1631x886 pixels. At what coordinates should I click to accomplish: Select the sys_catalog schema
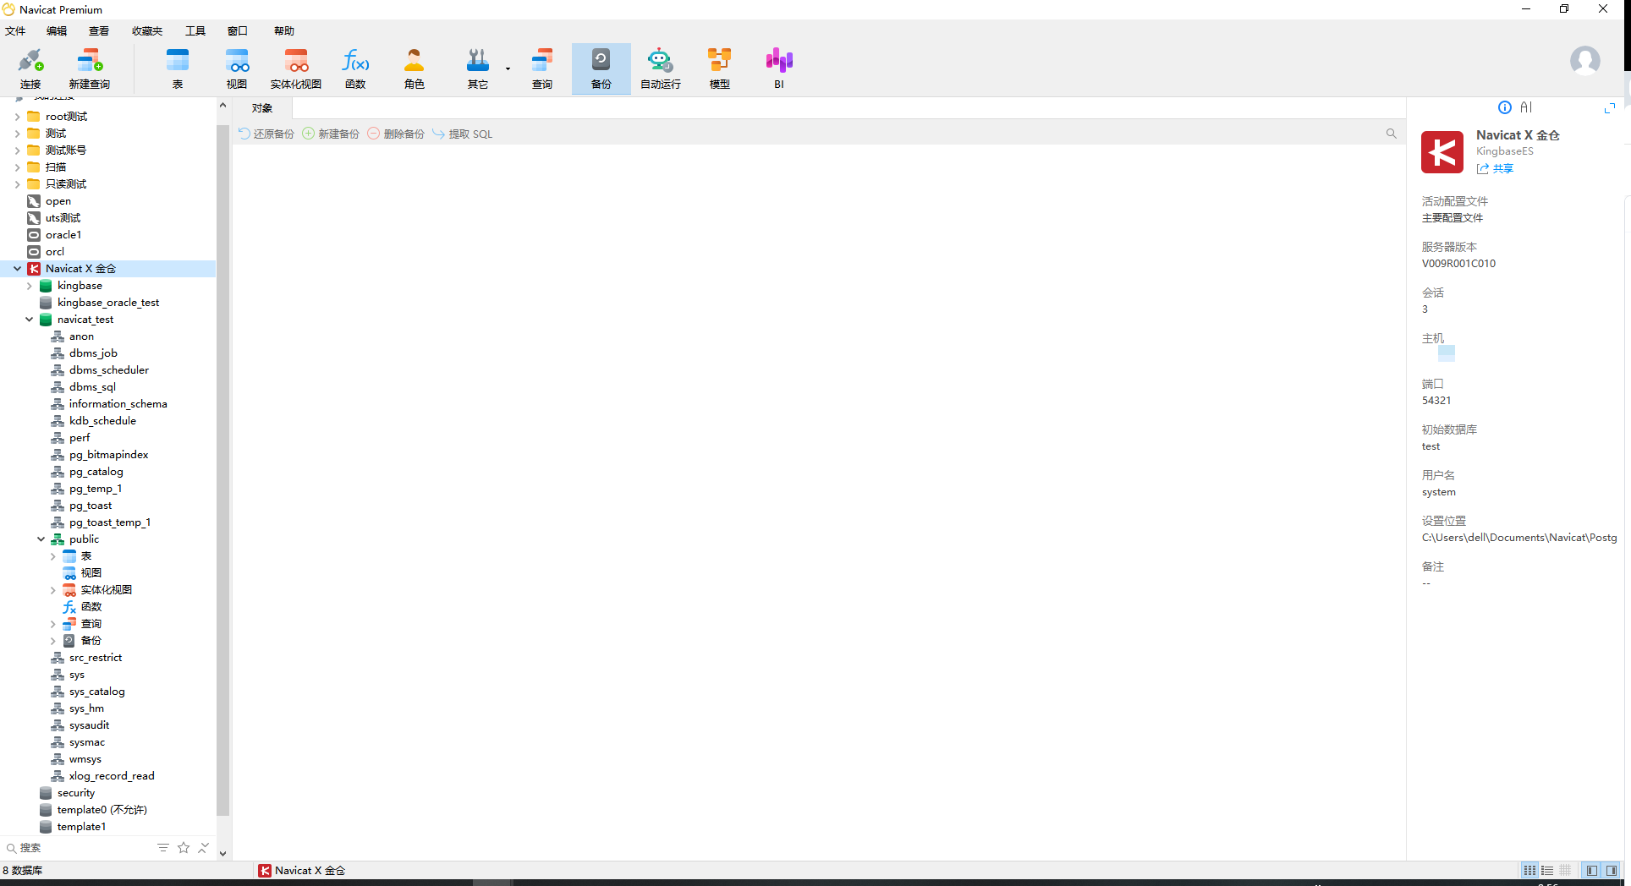pyautogui.click(x=96, y=692)
